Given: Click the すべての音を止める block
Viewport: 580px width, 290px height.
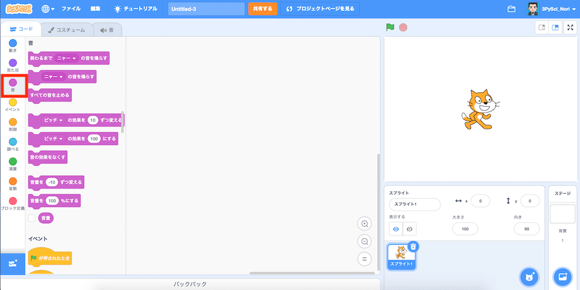Looking at the screenshot, I should pos(50,95).
